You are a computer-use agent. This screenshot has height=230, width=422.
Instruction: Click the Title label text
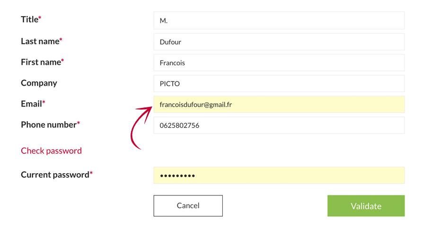29,19
